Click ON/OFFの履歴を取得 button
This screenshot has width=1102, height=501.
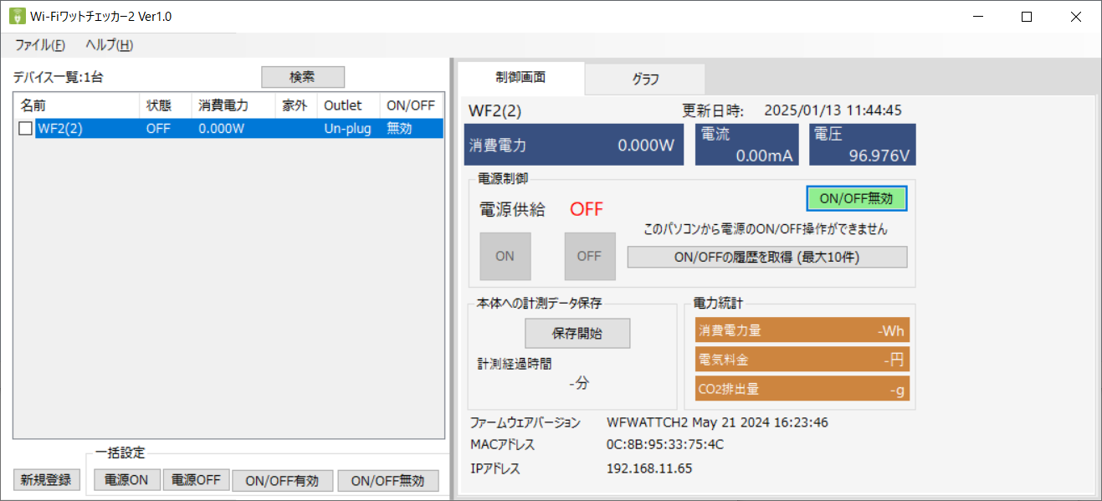point(766,258)
